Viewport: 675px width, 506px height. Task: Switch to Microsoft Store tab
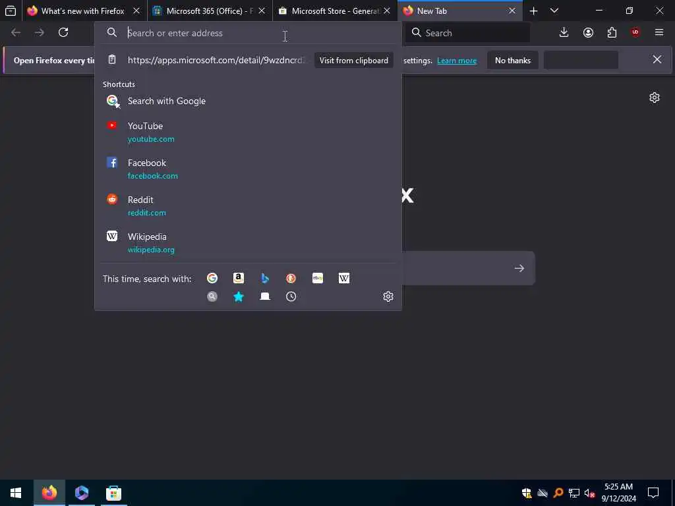[x=336, y=11]
